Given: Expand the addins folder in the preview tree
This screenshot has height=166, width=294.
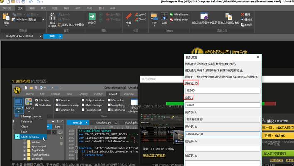Looking at the screenshot, I should 25,142.
